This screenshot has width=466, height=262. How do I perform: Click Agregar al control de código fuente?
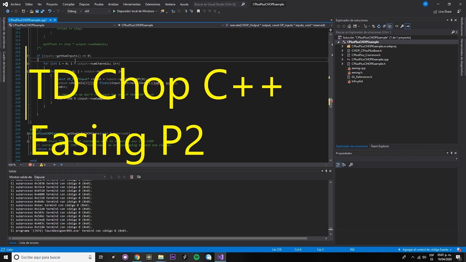[x=426, y=250]
